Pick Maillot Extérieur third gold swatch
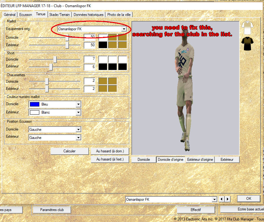This screenshot has width=264, height=222. [123, 45]
